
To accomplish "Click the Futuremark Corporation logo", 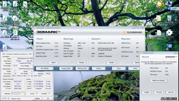I will 132,32.
